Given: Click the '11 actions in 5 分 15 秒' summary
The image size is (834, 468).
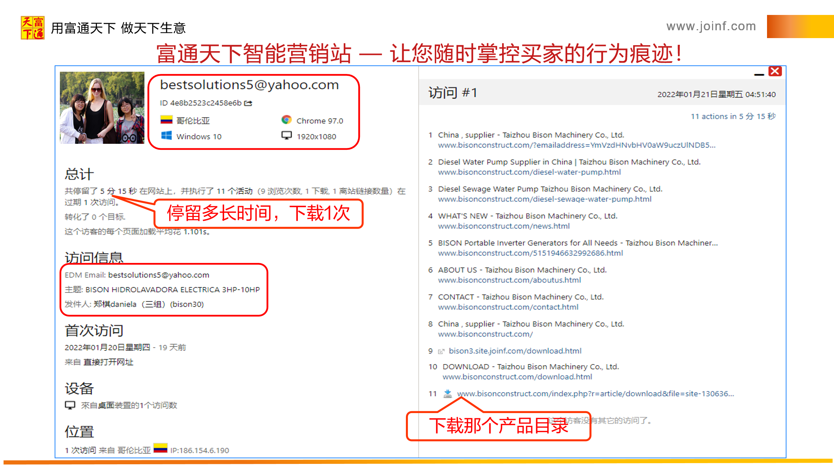Looking at the screenshot, I should pyautogui.click(x=733, y=116).
